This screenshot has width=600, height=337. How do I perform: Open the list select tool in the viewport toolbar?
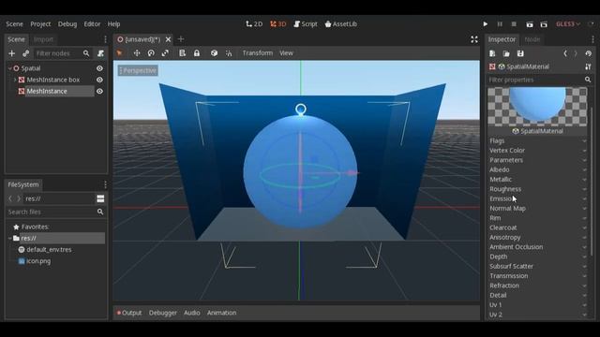[182, 53]
